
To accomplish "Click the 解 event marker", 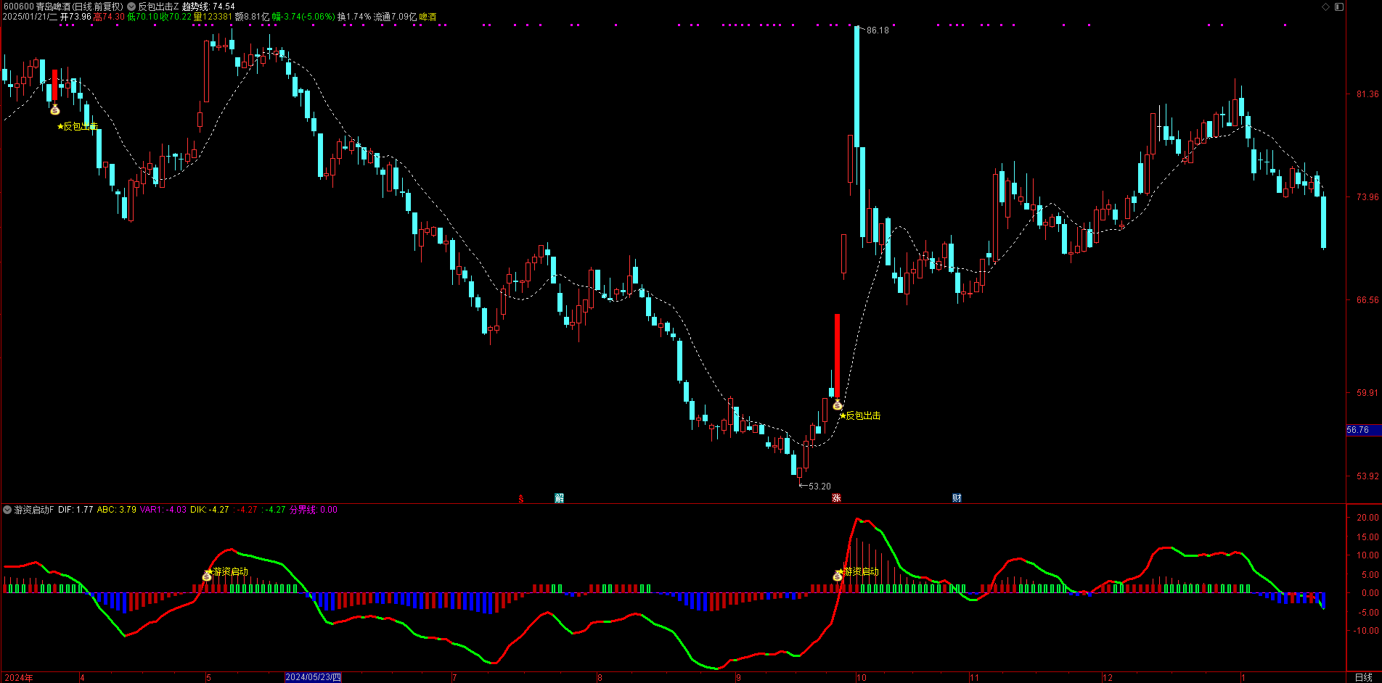I will pyautogui.click(x=559, y=498).
